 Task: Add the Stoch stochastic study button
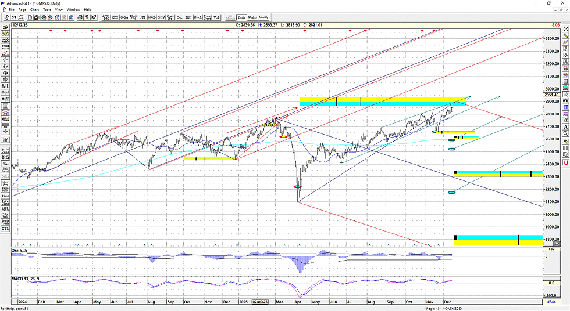click(198, 17)
